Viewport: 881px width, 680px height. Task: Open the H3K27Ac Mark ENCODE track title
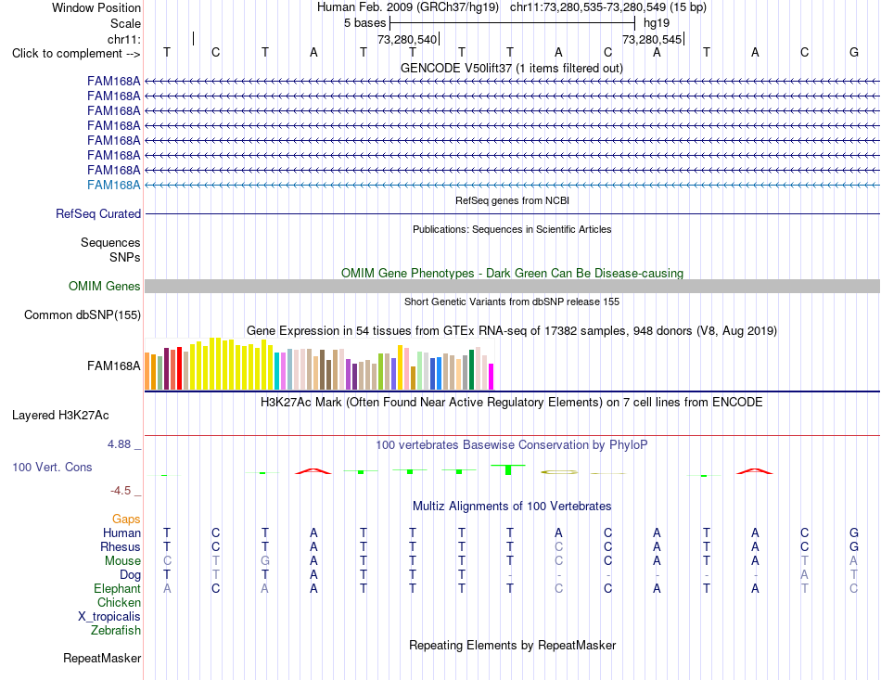click(511, 403)
